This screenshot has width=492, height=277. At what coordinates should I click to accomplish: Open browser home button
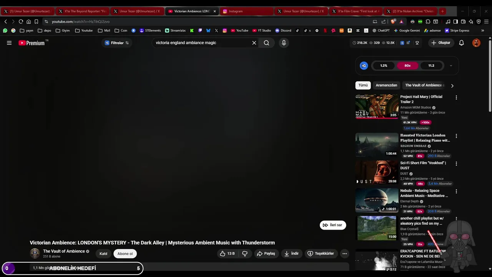(28, 22)
